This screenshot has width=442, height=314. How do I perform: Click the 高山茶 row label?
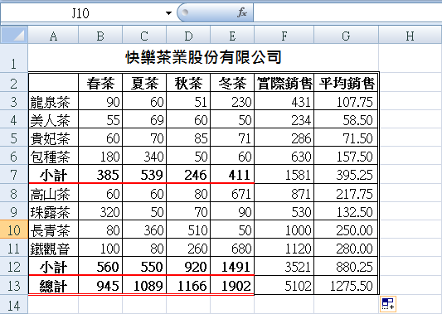[x=53, y=193]
